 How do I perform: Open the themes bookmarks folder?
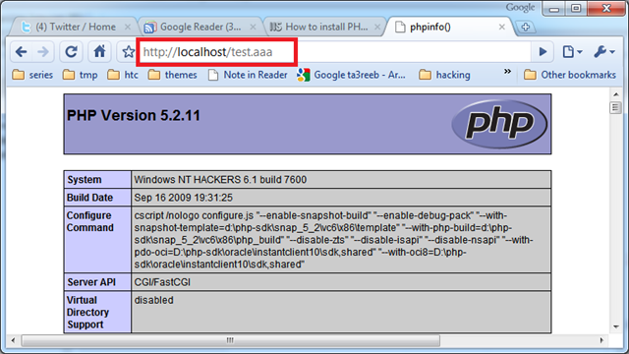tap(172, 75)
